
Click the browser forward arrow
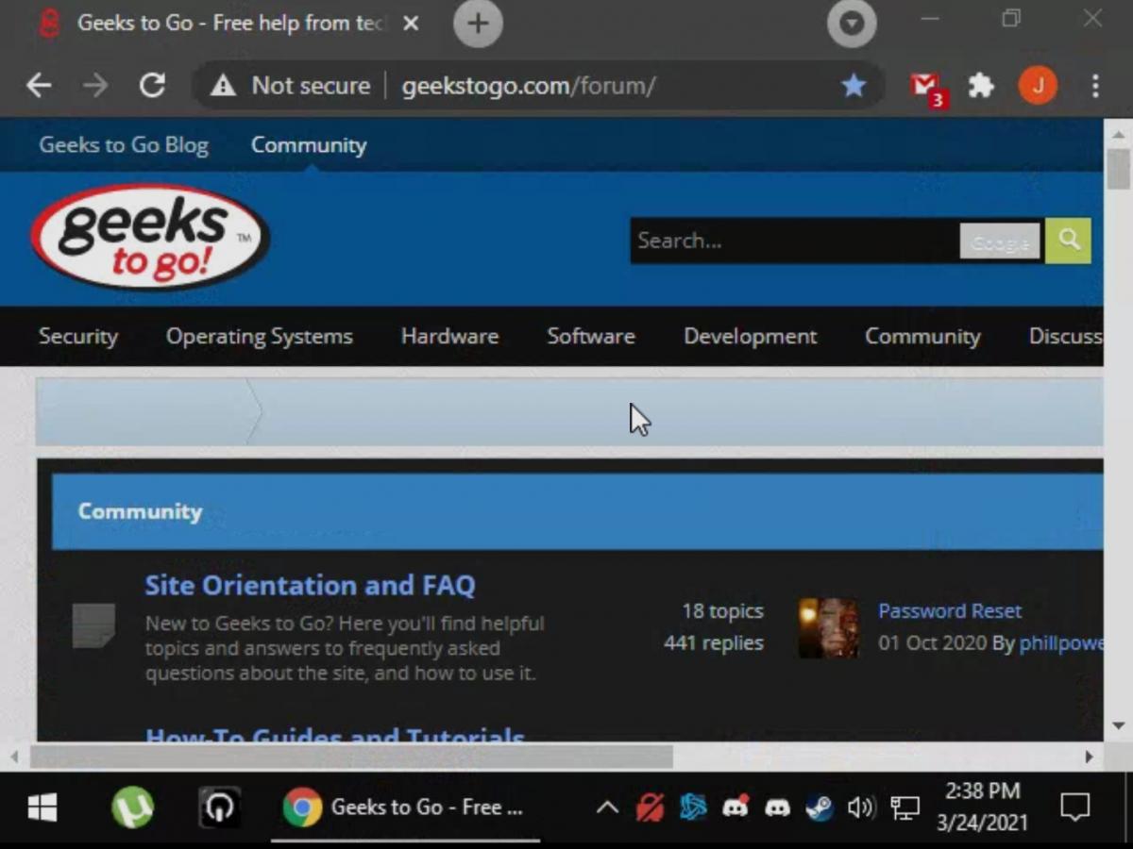pyautogui.click(x=95, y=86)
